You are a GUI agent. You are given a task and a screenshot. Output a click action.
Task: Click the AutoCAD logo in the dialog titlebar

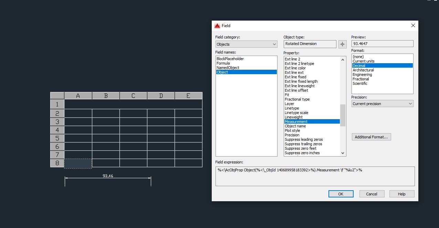coord(217,25)
